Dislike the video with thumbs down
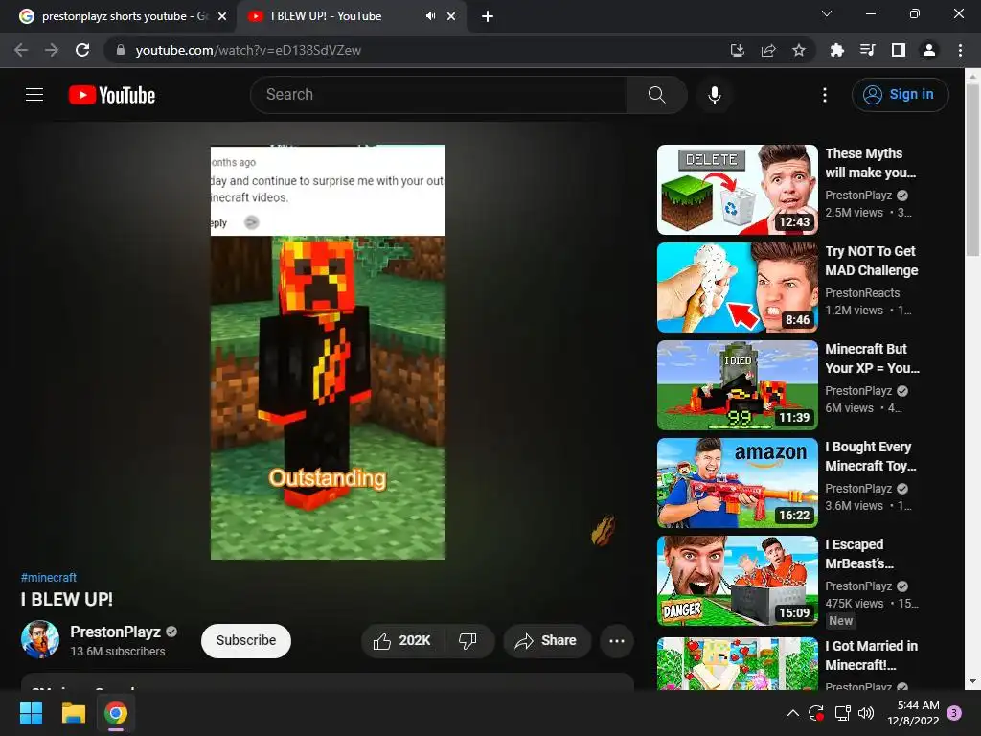This screenshot has height=736, width=981. tap(468, 641)
